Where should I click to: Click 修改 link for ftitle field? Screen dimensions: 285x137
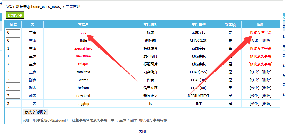254,40
